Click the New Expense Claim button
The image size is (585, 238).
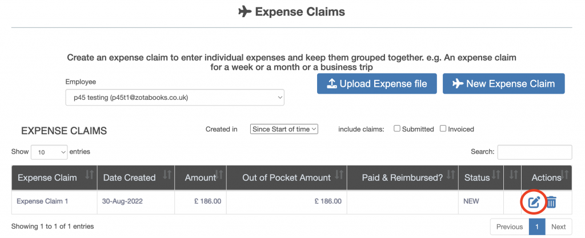(503, 84)
